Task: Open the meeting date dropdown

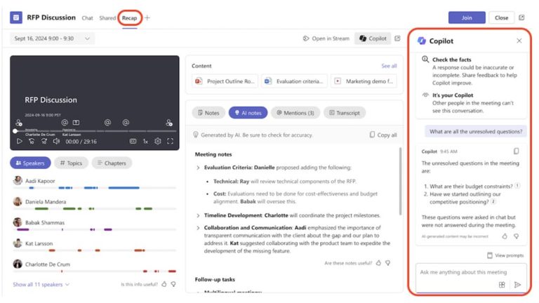Action: (x=52, y=39)
